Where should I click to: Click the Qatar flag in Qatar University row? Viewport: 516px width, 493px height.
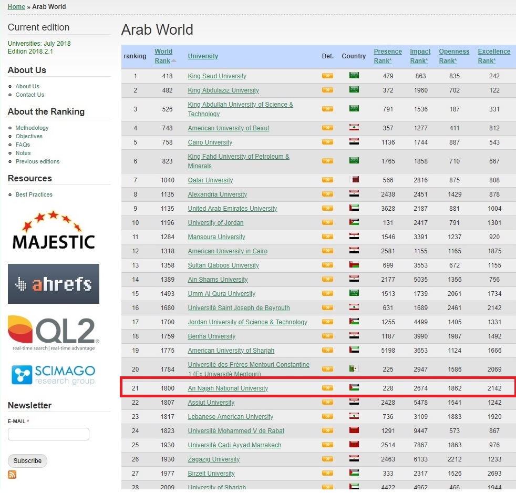click(354, 179)
